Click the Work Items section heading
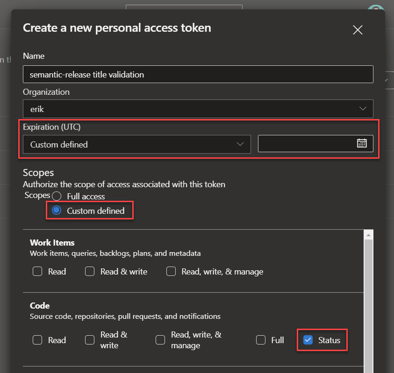394x373 pixels. (x=52, y=243)
